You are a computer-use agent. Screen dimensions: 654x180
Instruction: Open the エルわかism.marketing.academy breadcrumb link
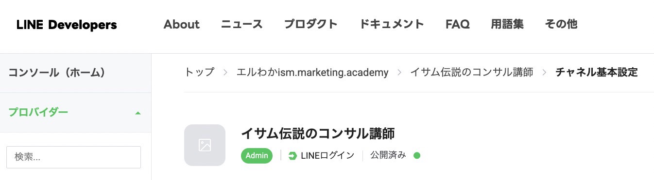point(312,73)
